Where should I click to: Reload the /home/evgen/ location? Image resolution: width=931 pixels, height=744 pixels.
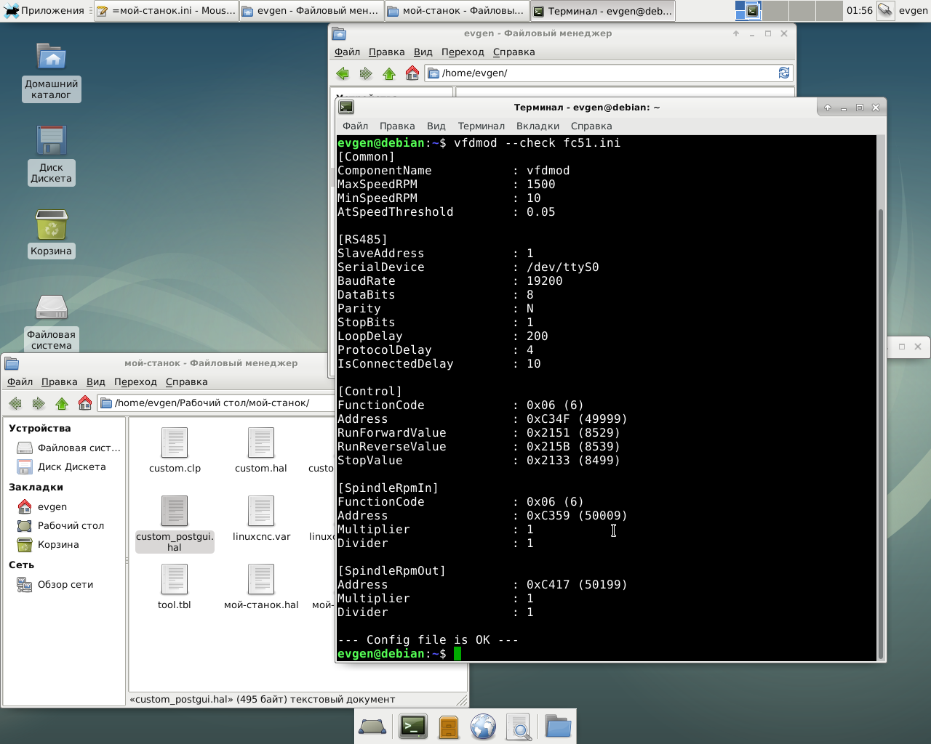(783, 73)
